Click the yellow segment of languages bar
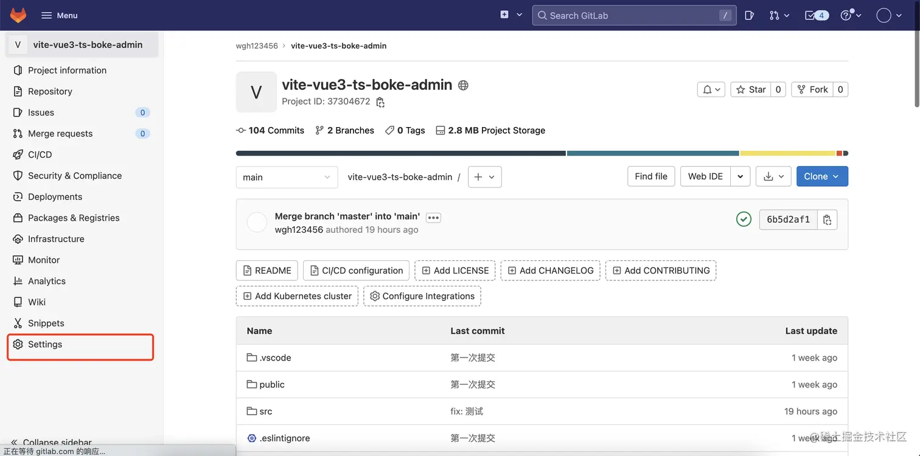 pos(787,153)
